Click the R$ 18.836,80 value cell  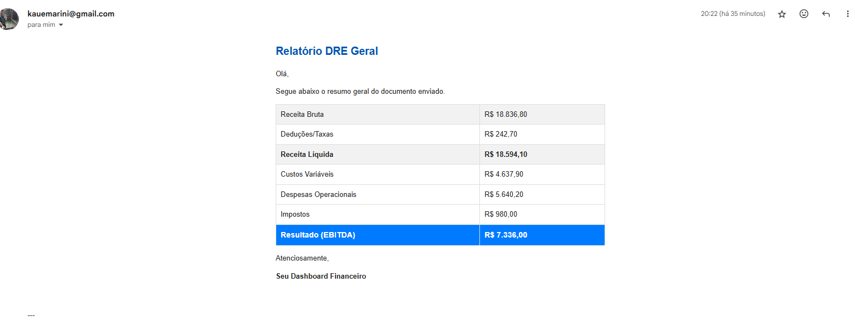tap(506, 115)
